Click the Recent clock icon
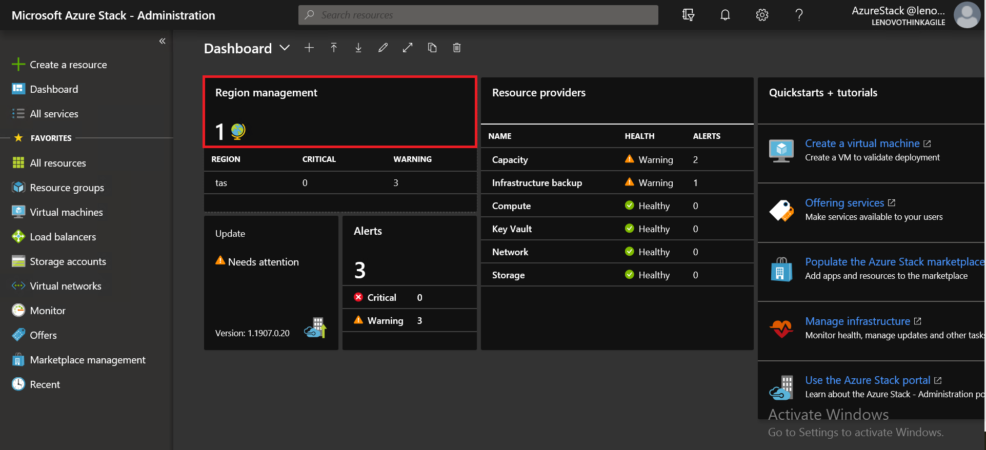The image size is (986, 450). [x=18, y=384]
